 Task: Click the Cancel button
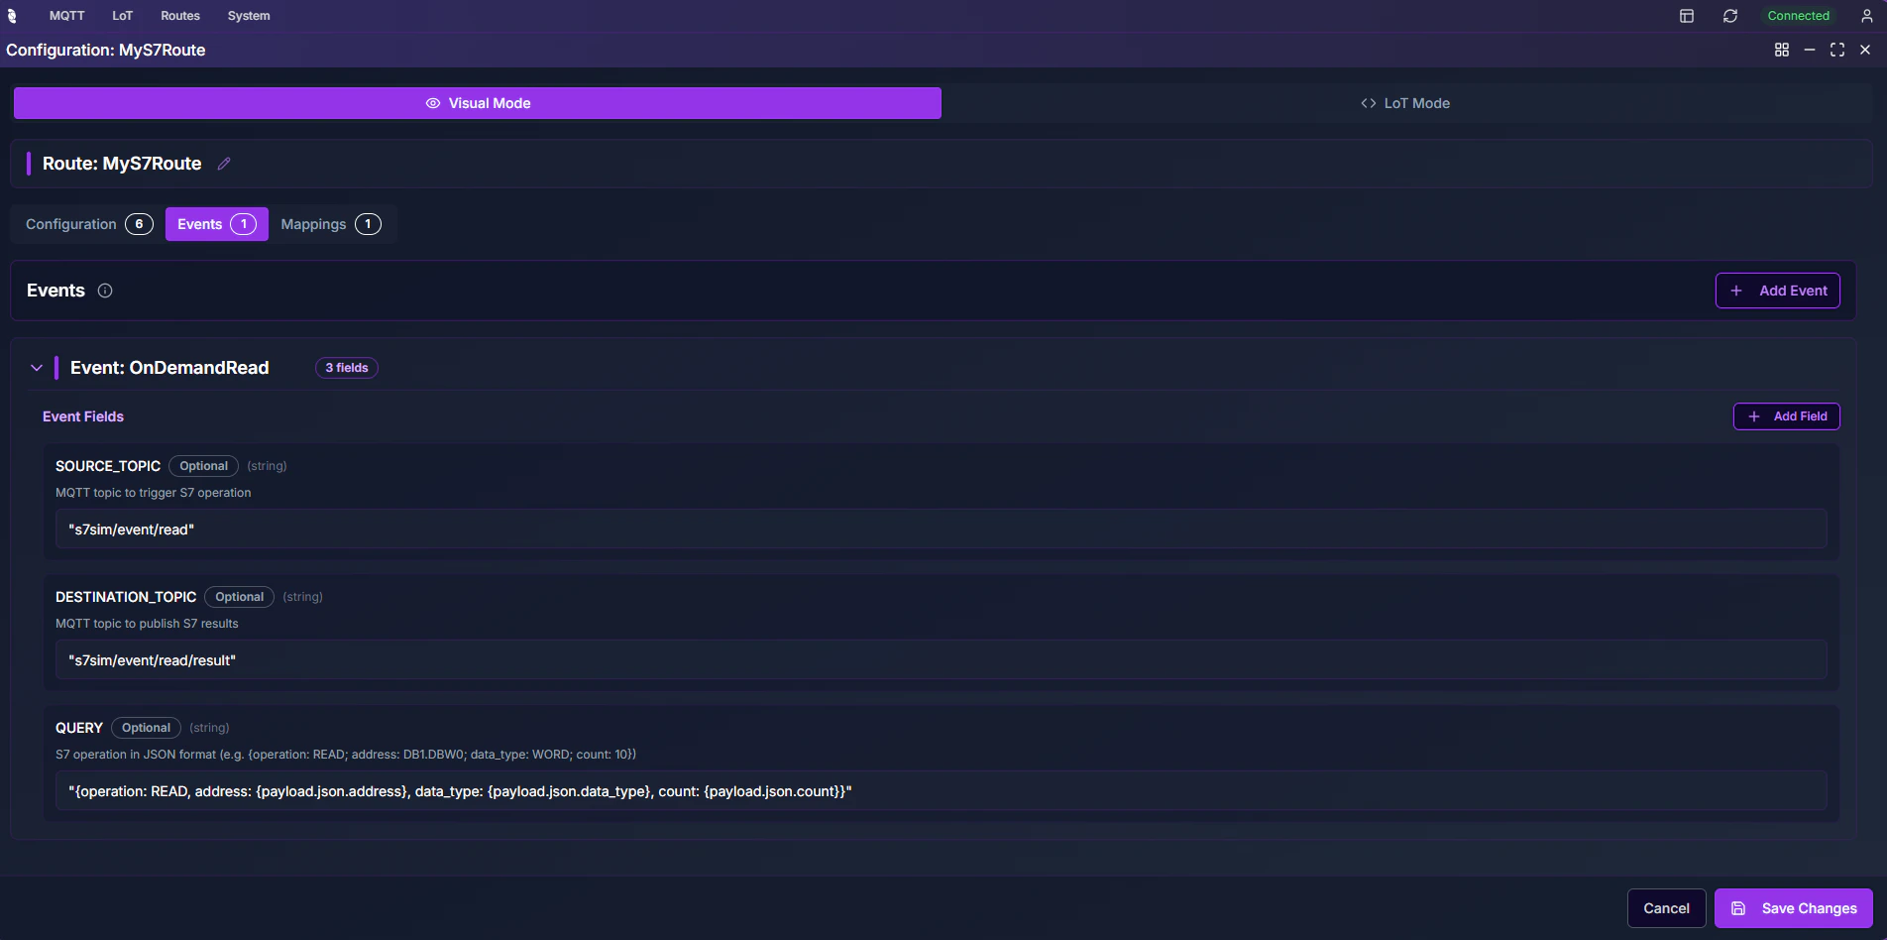click(x=1667, y=908)
